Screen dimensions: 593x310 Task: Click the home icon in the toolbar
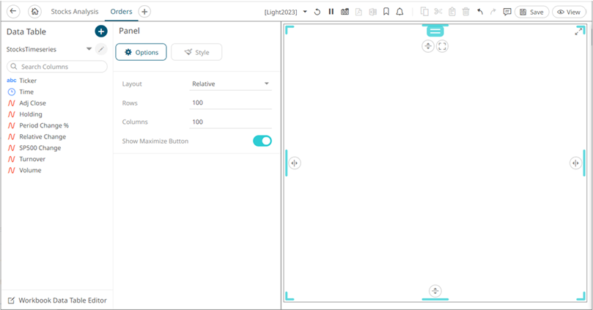pyautogui.click(x=34, y=11)
